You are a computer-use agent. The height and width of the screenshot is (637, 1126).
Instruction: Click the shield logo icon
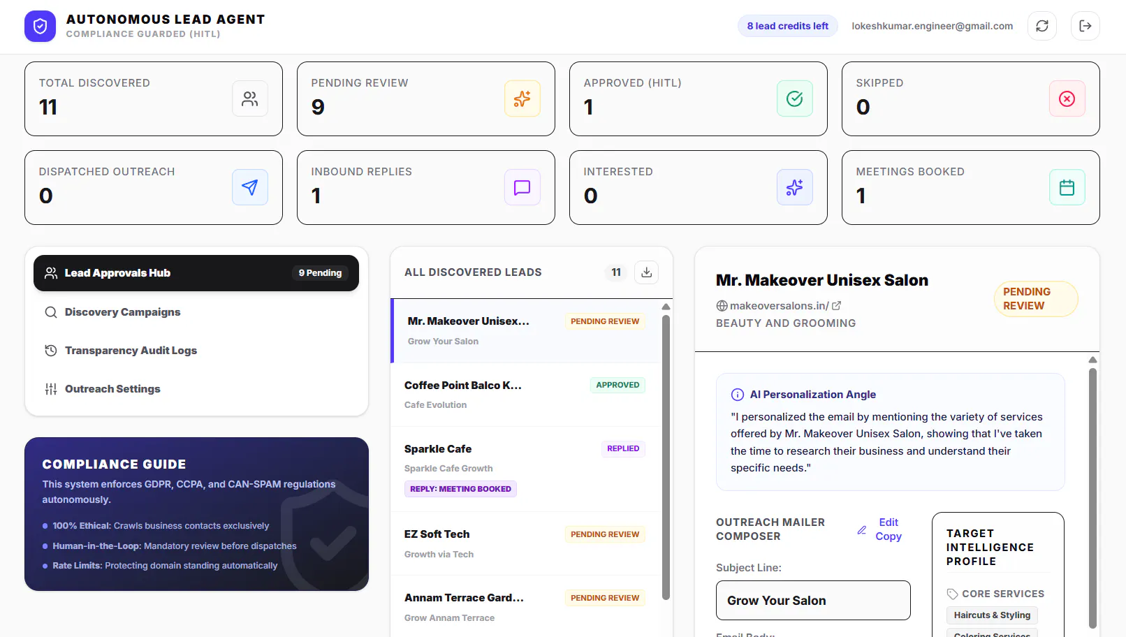click(41, 27)
